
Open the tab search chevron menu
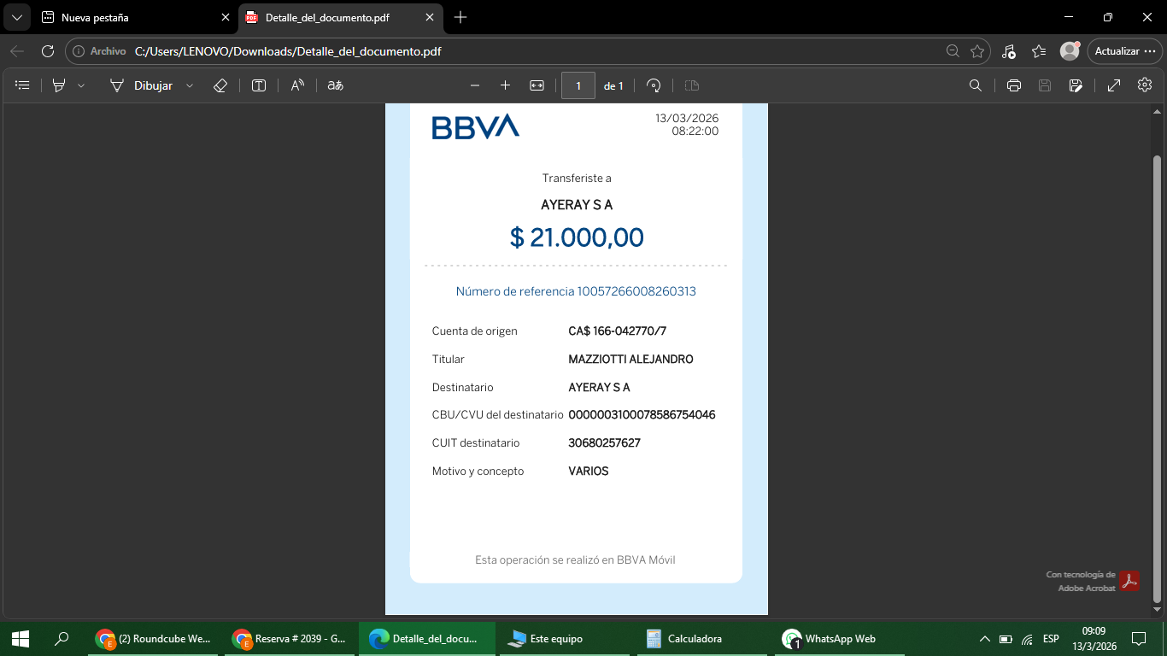click(16, 17)
